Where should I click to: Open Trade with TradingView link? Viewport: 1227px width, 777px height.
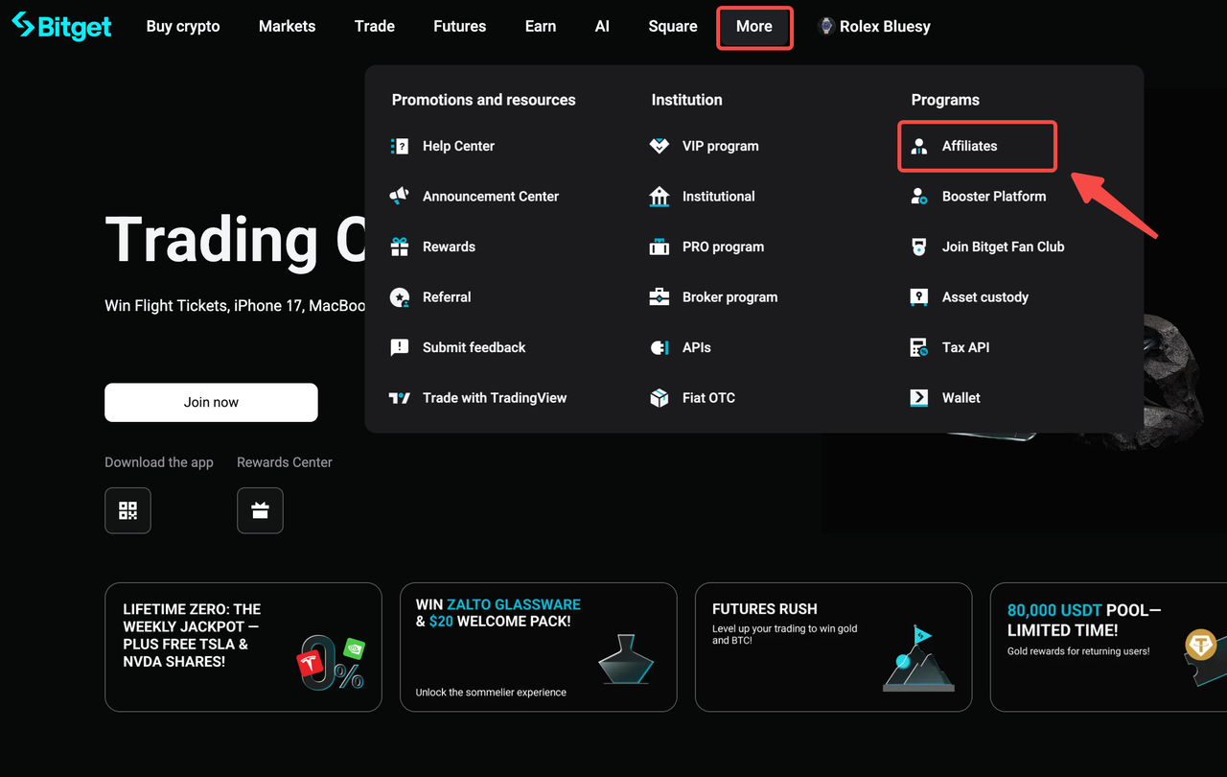pos(495,398)
